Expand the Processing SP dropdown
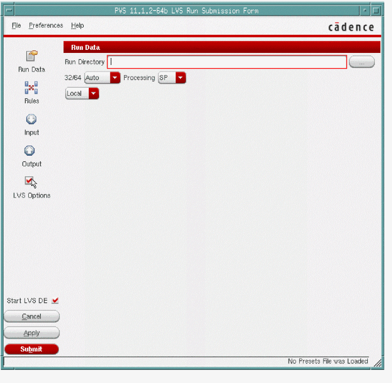This screenshot has width=392, height=383. click(172, 78)
